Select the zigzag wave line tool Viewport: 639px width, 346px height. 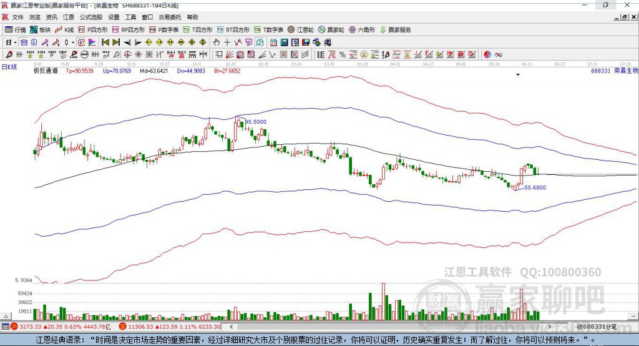click(272, 55)
